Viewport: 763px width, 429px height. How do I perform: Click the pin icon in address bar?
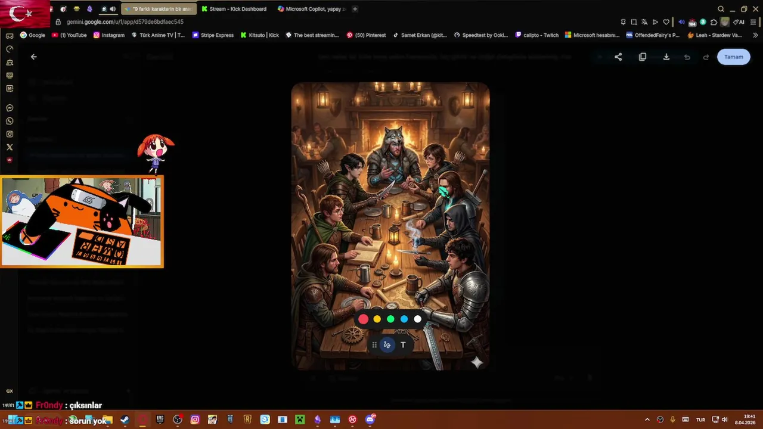[x=623, y=22]
